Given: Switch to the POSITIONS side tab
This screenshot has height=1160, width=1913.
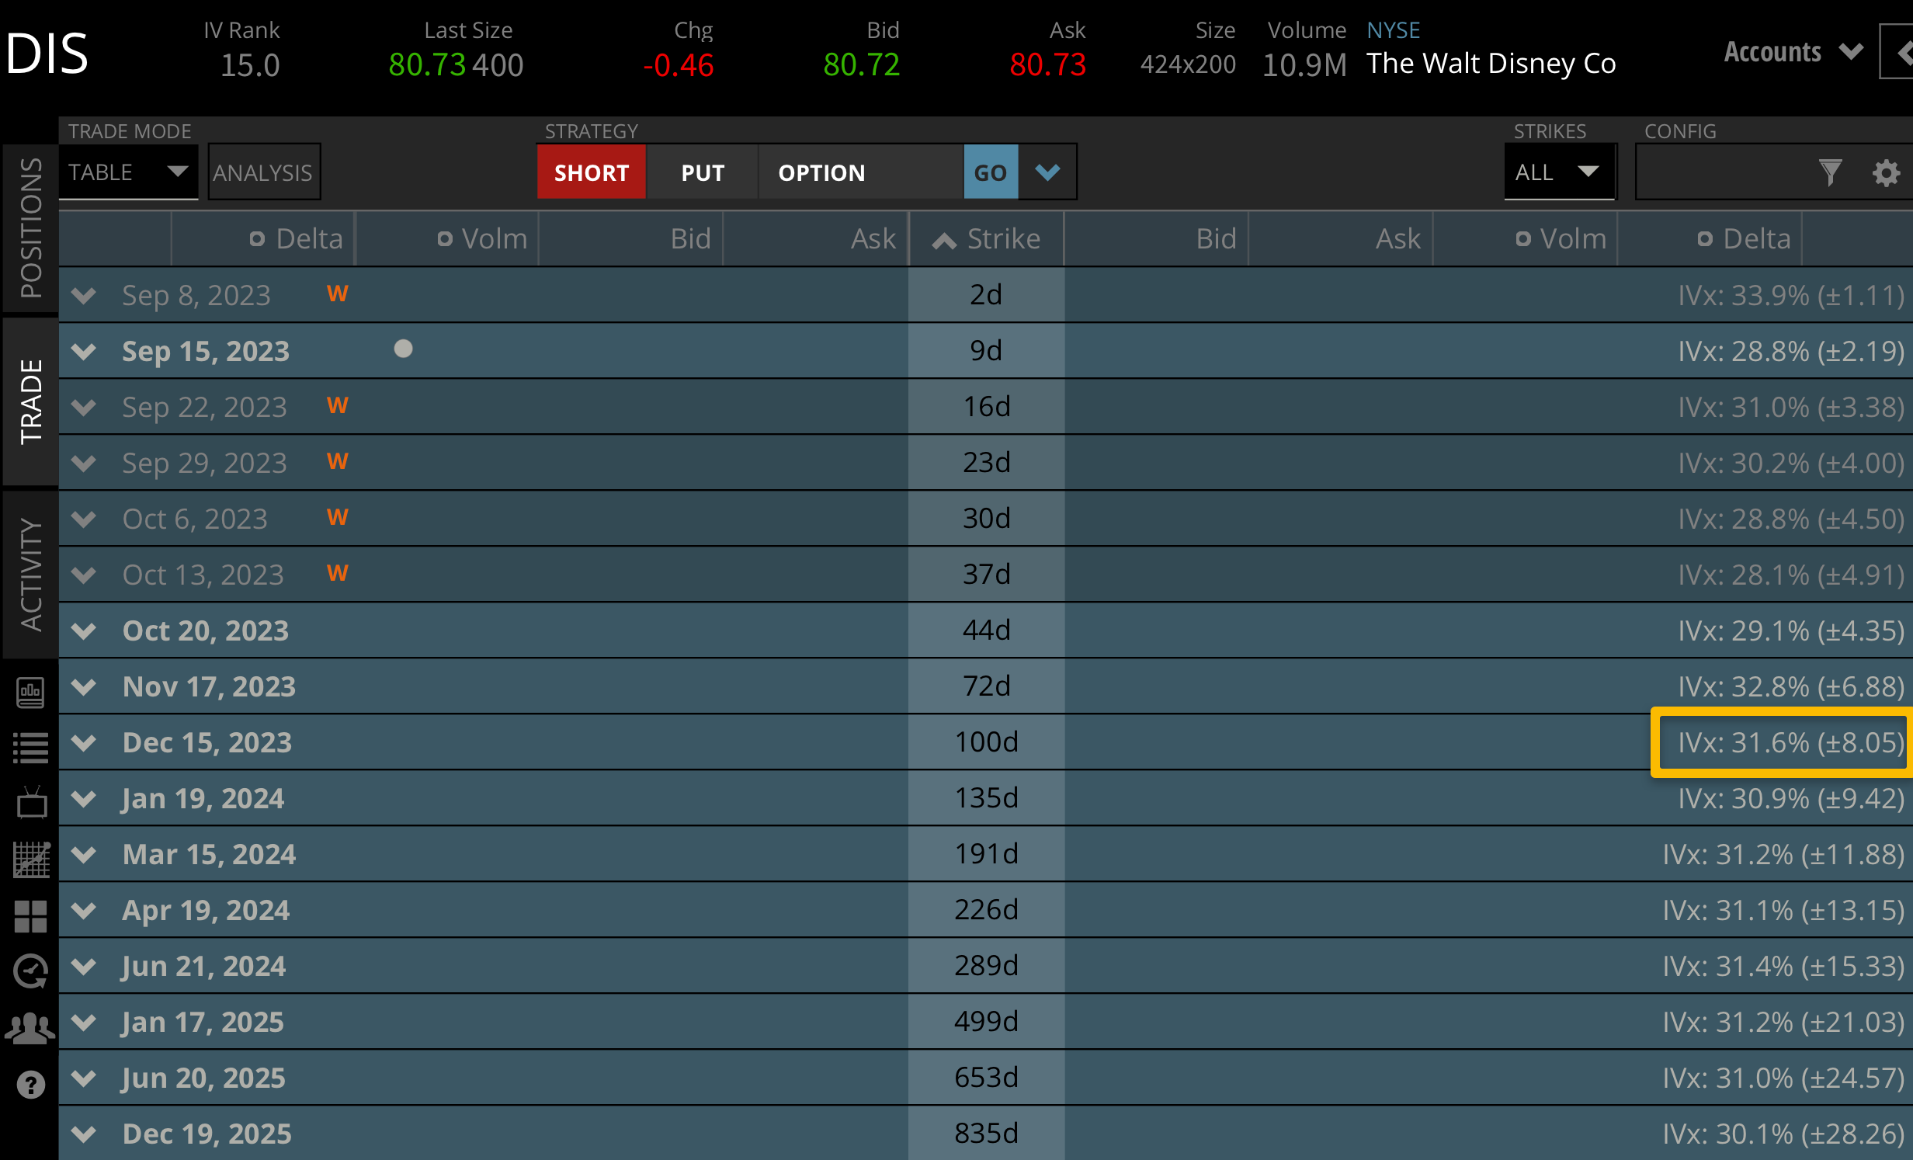Looking at the screenshot, I should pos(30,228).
